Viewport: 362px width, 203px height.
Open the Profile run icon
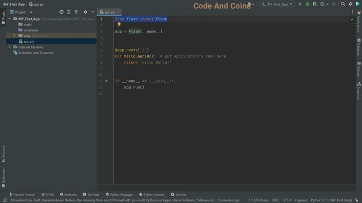(322, 4)
